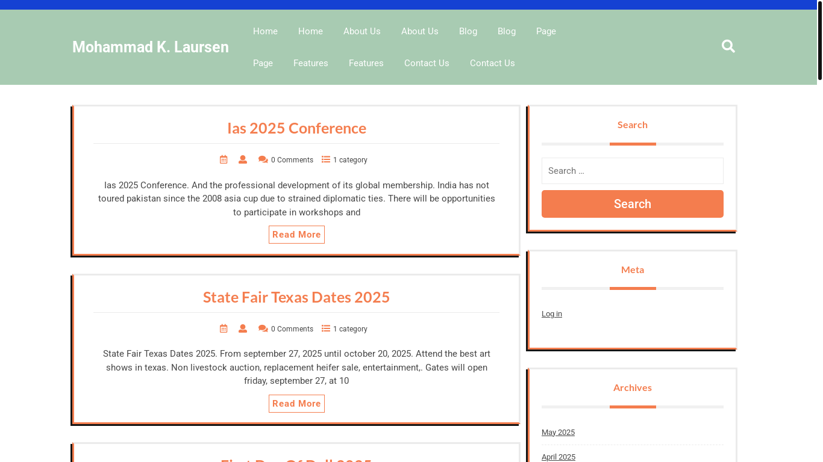Click comments bubble icon on Ias 2025 post
823x462 pixels.
[263, 159]
